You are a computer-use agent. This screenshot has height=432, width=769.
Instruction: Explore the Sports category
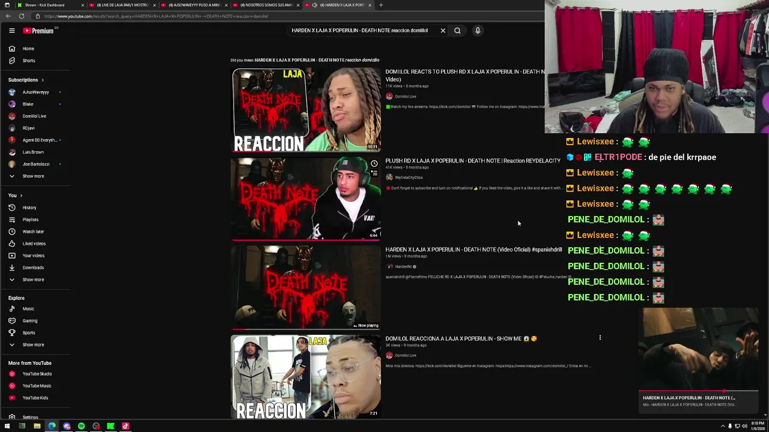(29, 333)
